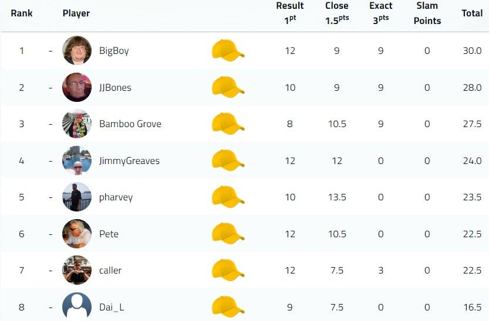Click yellow cap icon in caller's row
Viewport: 489px width, 321px height.
point(228,270)
